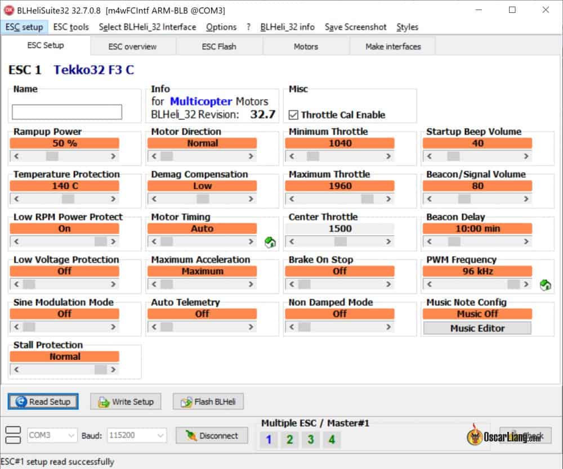Open the Baud rate 115200 dropdown
This screenshot has width=563, height=469.
point(136,435)
